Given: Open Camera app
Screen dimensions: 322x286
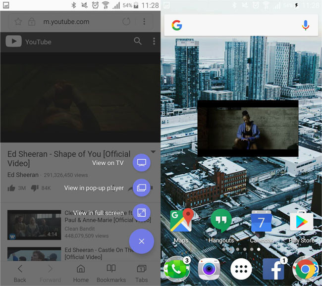Looking at the screenshot, I should tap(209, 269).
